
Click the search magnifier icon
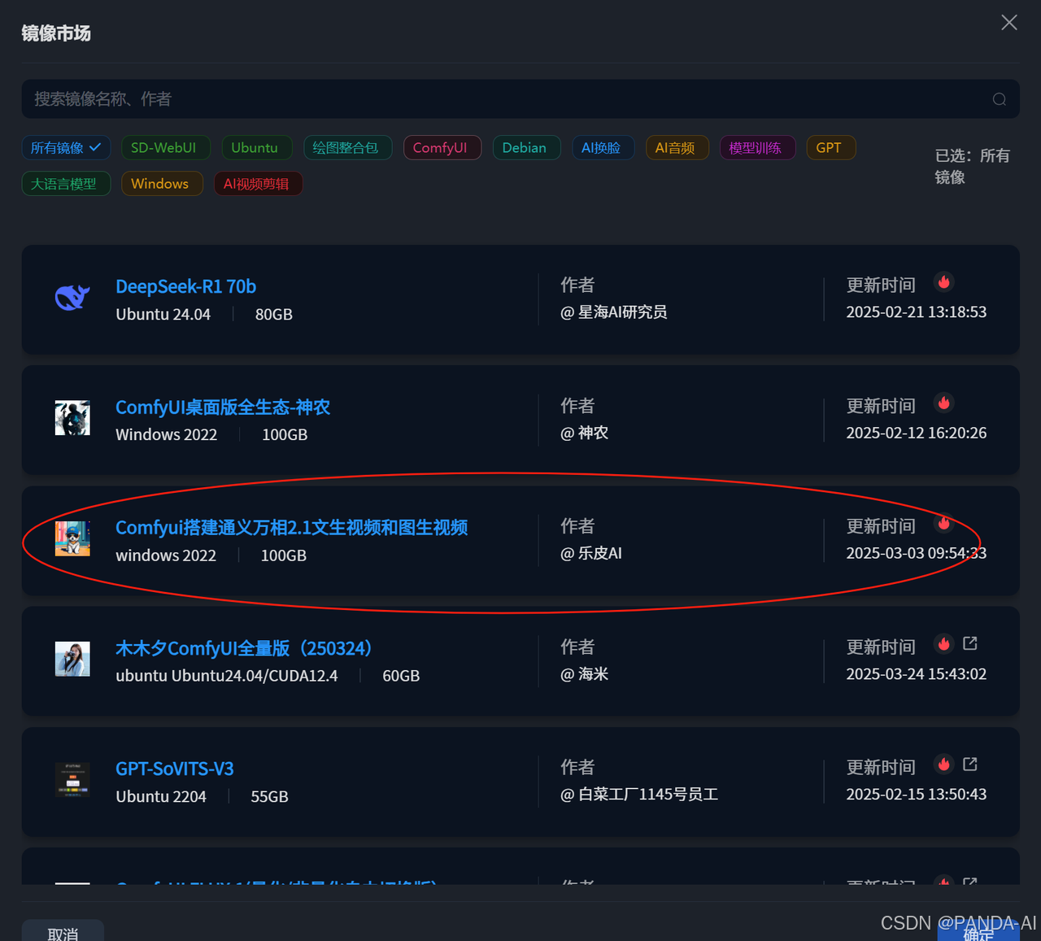point(1000,99)
